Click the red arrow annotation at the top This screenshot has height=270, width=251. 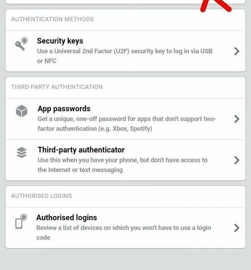[x=216, y=6]
